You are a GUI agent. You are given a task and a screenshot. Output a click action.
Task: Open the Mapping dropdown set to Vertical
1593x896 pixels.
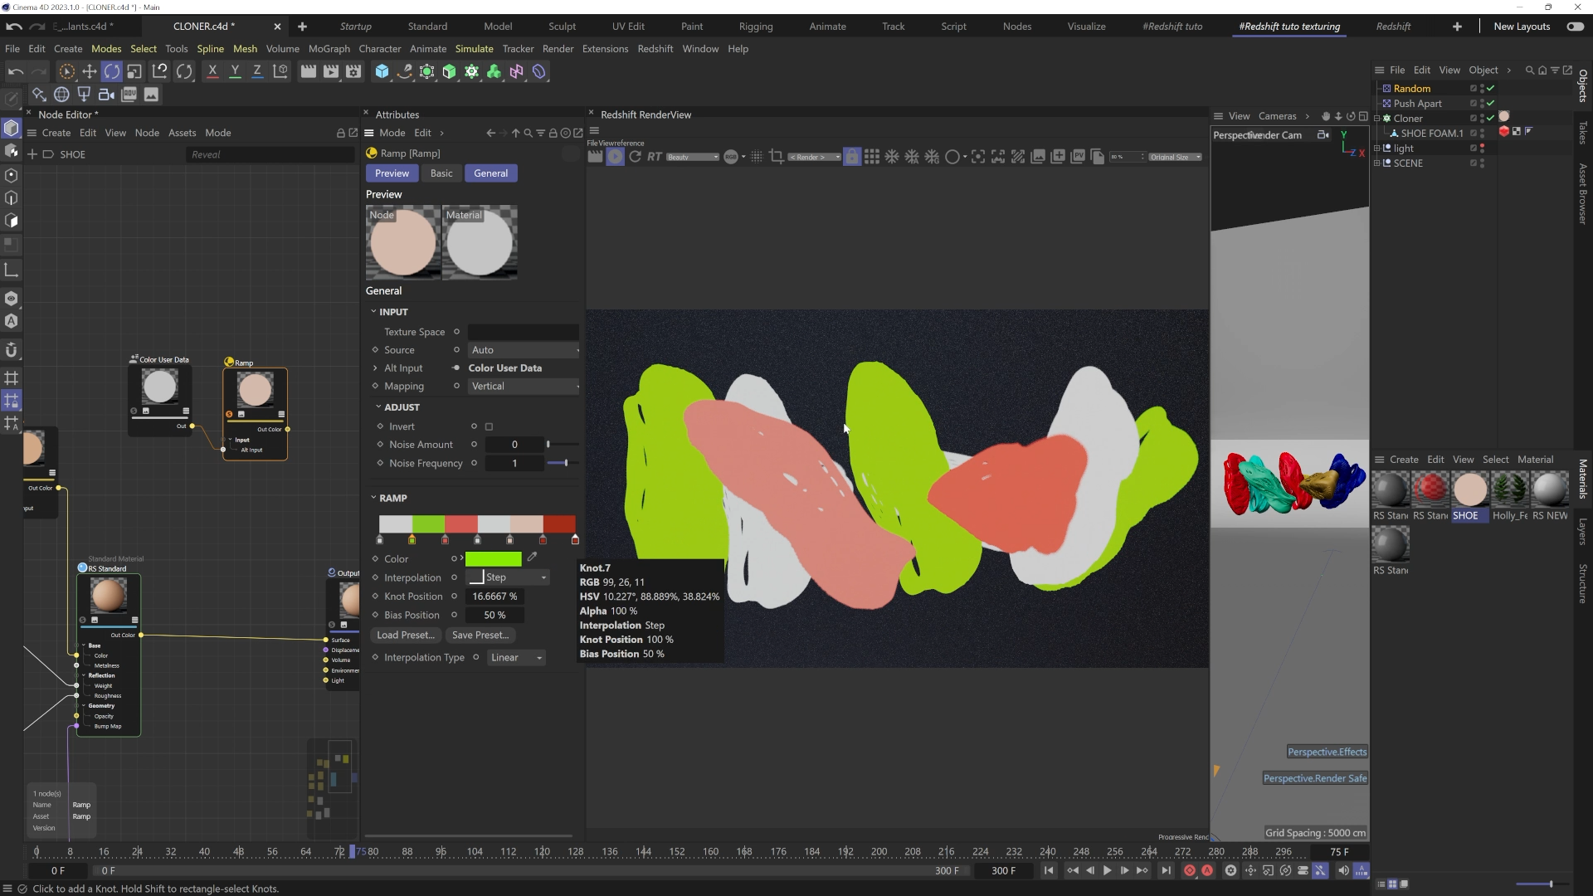point(524,387)
